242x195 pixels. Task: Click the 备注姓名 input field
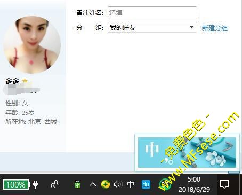pyautogui.click(x=152, y=13)
